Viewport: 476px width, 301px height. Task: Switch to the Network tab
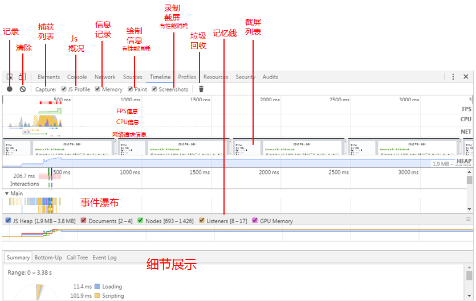coord(105,77)
